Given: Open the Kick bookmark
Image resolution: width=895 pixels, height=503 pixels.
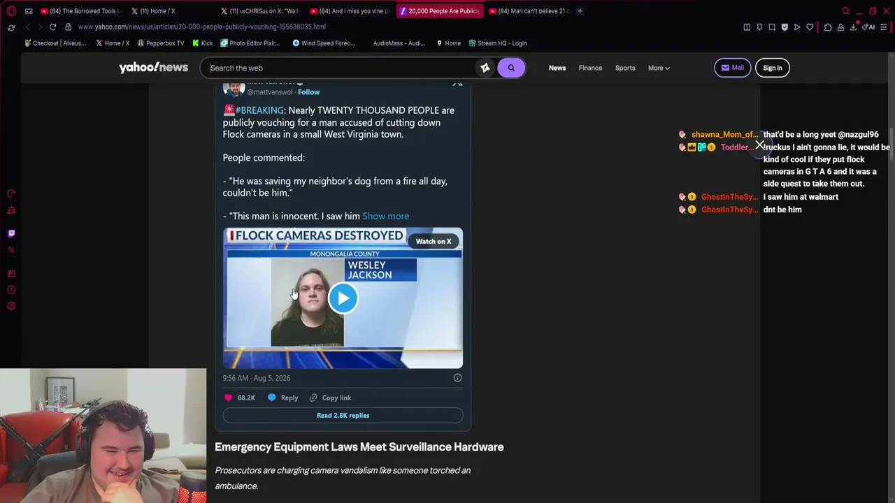Looking at the screenshot, I should coord(203,43).
